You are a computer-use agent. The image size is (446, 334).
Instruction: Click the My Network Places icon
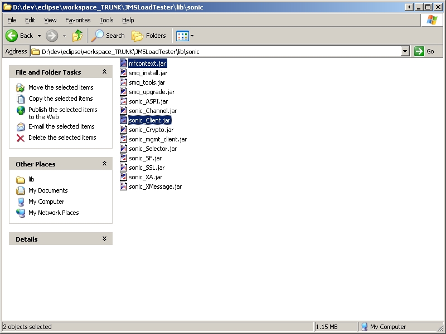21,213
